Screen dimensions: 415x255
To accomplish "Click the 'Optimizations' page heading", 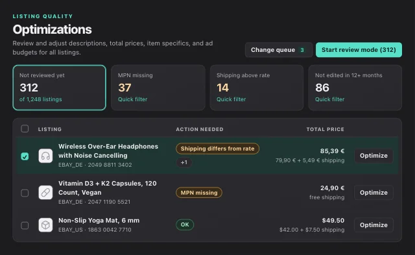I will click(52, 29).
